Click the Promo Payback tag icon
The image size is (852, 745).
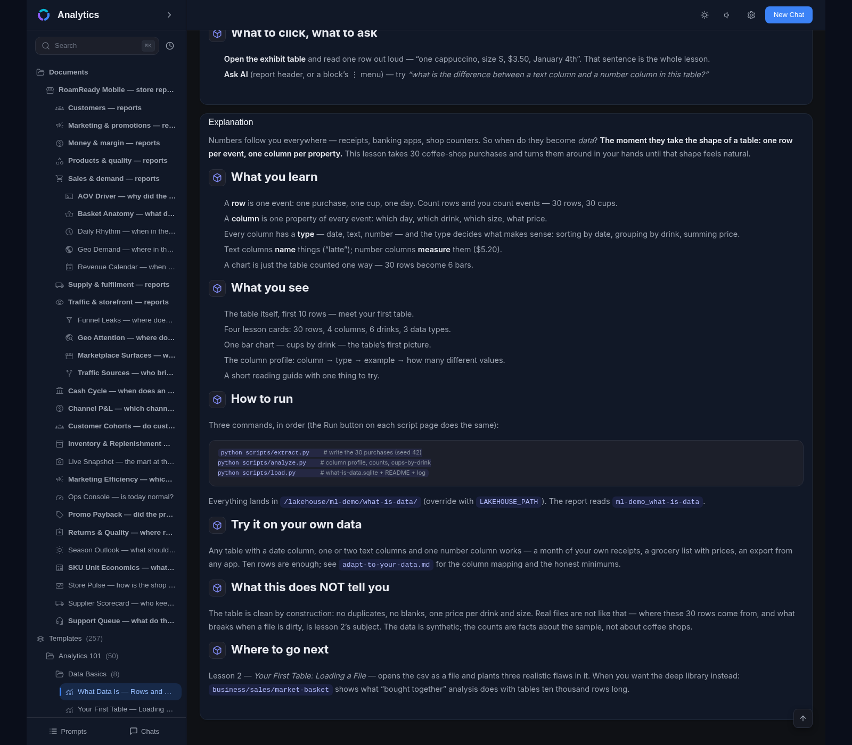60,515
